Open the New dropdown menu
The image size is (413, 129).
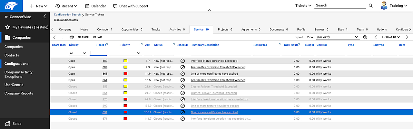tap(39, 6)
